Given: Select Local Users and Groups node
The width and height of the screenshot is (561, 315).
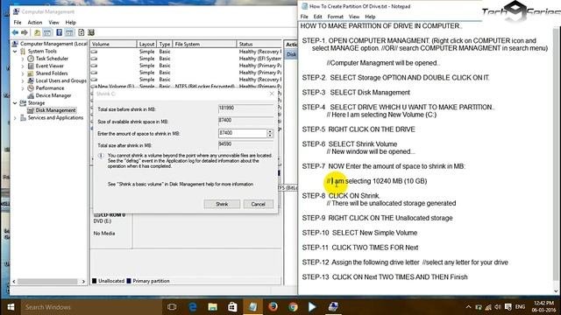Looking at the screenshot, I should [x=60, y=80].
